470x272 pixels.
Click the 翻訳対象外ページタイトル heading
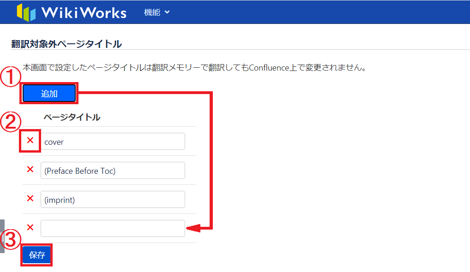coord(66,44)
